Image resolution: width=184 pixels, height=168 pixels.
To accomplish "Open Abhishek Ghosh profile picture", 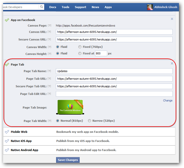I will point(150,7).
